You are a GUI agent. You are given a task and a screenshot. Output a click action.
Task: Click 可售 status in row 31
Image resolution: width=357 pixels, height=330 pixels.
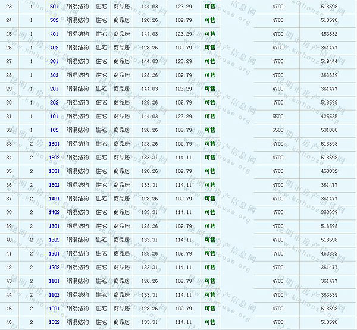pos(210,117)
